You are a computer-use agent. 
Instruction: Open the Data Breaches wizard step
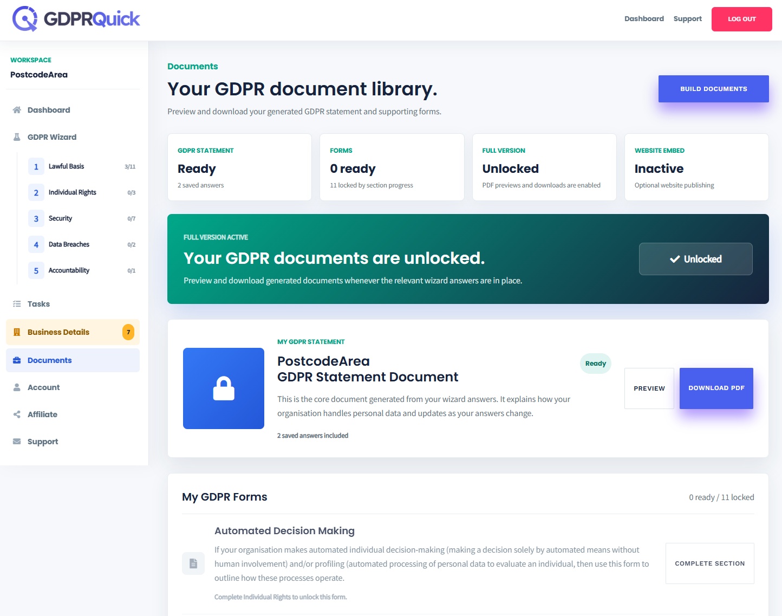pos(82,244)
